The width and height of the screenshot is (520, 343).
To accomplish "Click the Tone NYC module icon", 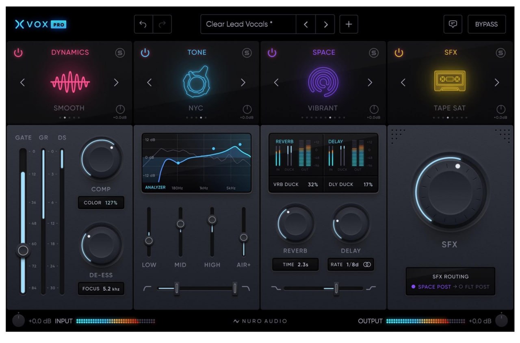I will click(x=196, y=82).
